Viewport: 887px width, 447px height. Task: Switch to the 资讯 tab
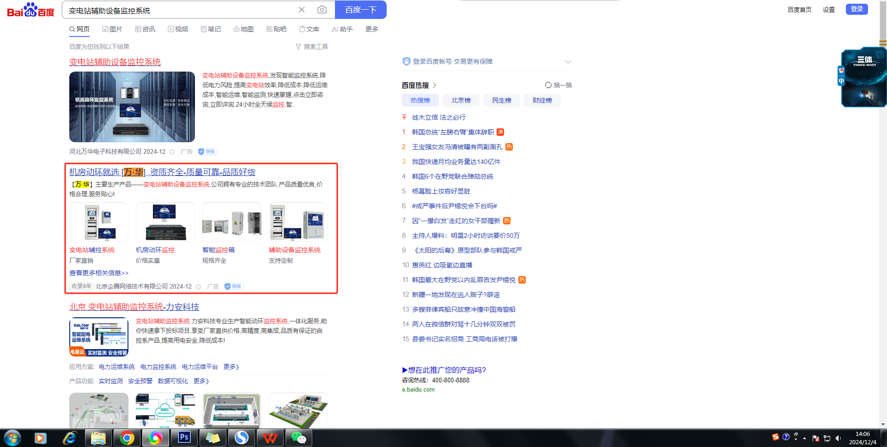[145, 29]
